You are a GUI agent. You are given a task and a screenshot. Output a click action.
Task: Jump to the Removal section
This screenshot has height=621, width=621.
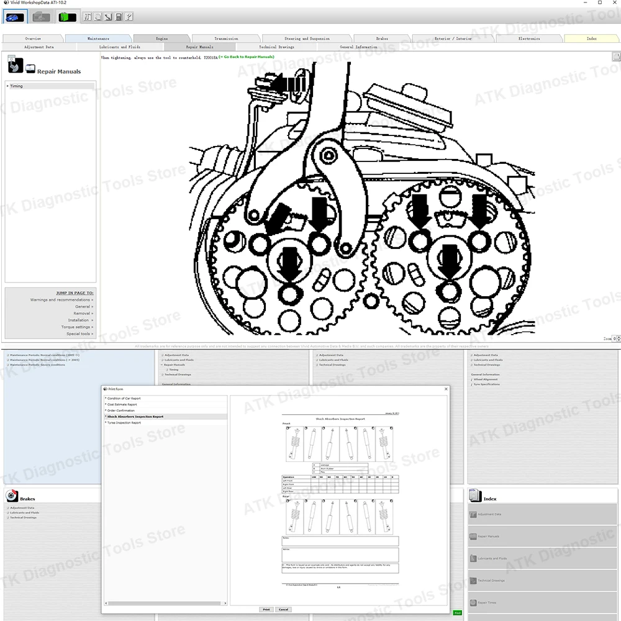coord(83,313)
